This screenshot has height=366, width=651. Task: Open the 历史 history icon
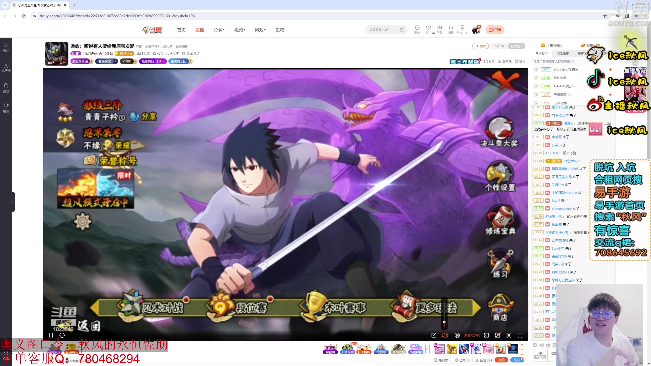[x=417, y=29]
